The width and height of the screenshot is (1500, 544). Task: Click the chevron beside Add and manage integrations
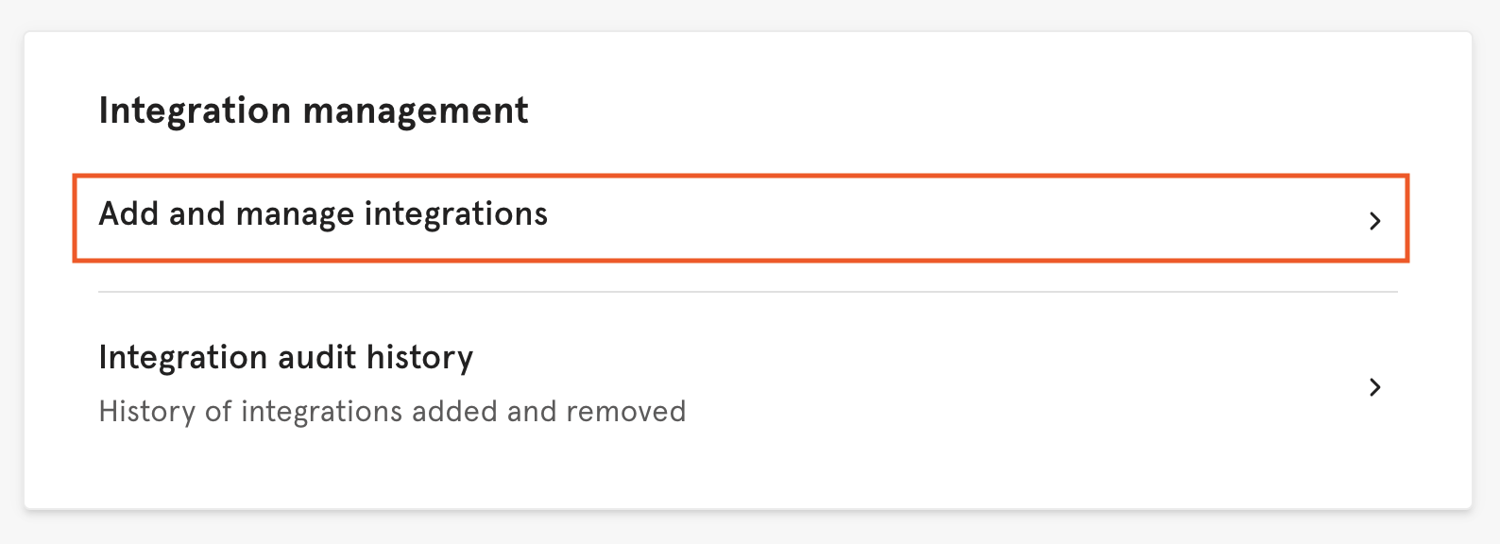coord(1375,221)
